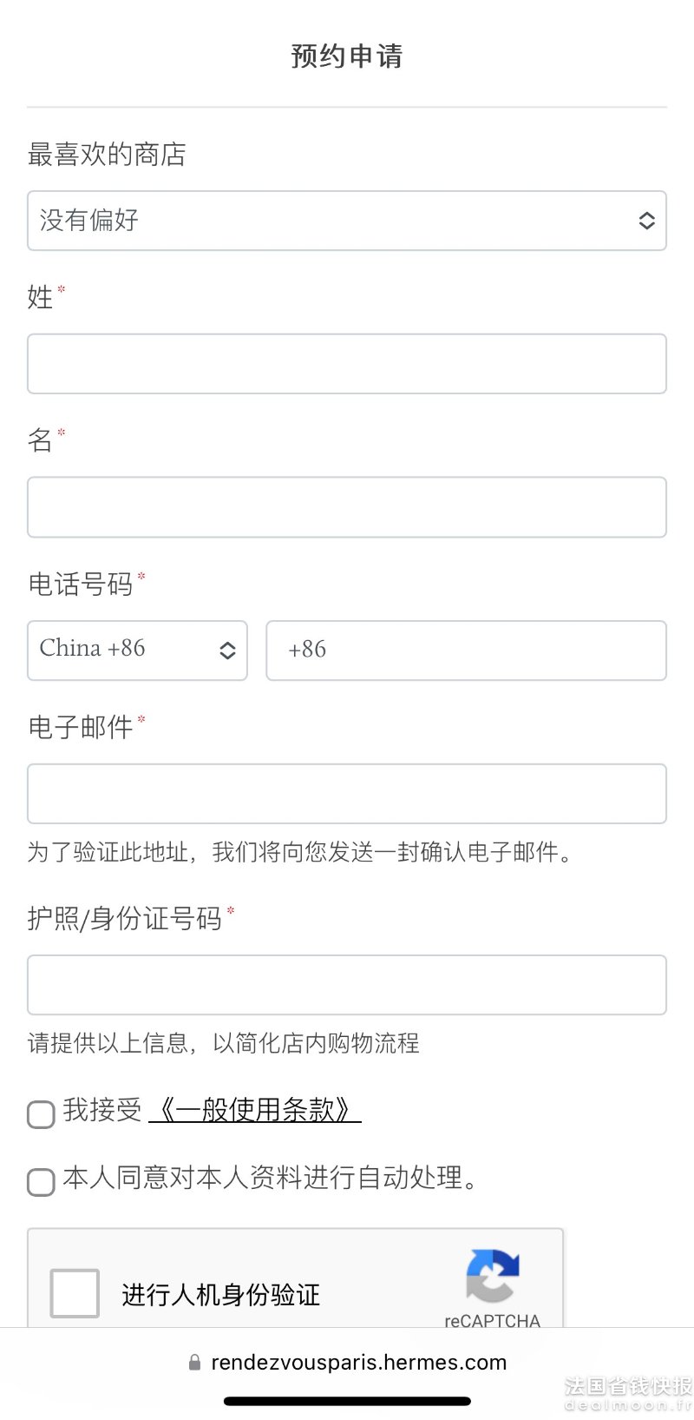This screenshot has height=1420, width=694.
Task: Tap the lock icon beside the URL
Action: pos(195,1363)
